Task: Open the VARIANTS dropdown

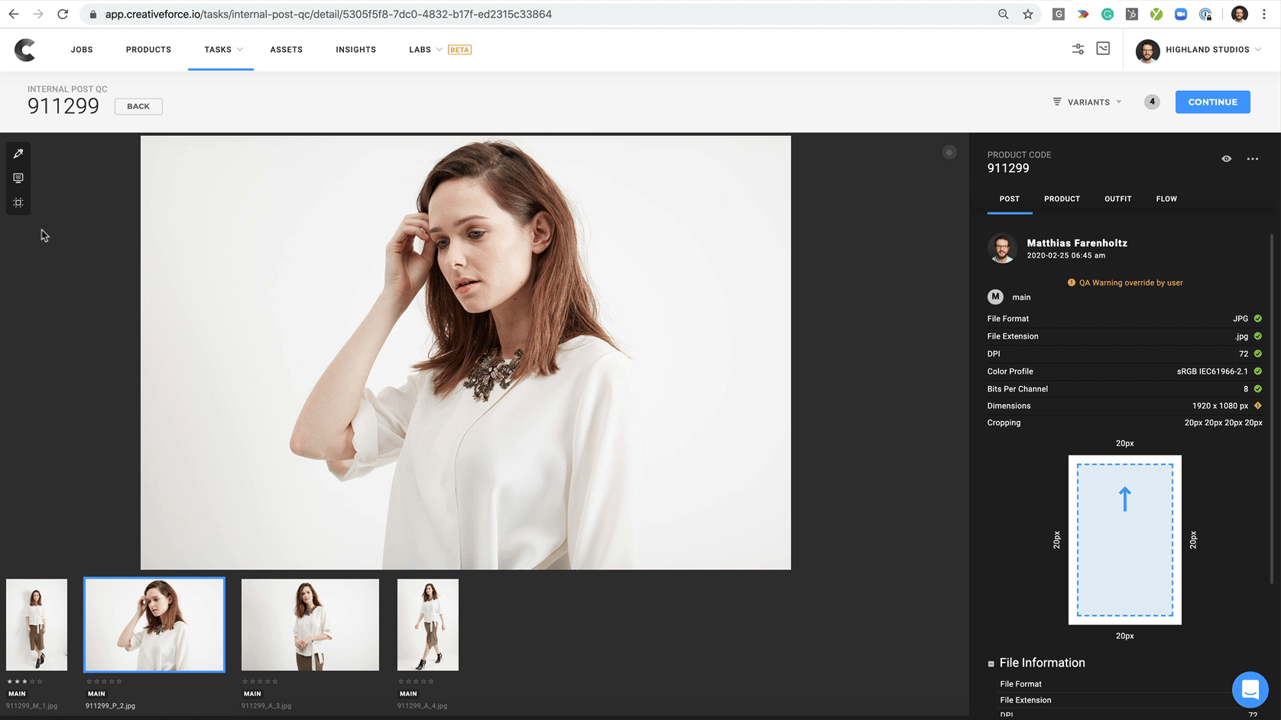Action: [x=1087, y=102]
